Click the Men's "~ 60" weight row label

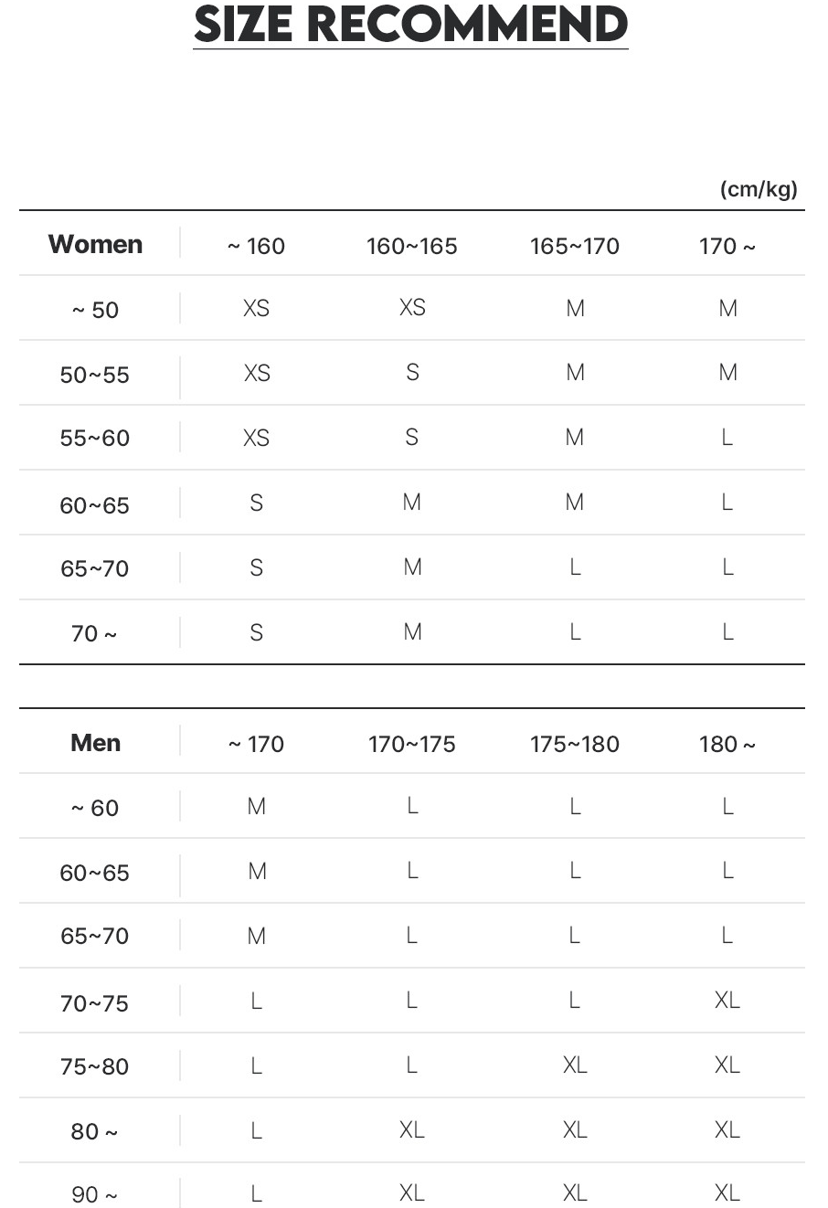[x=95, y=808]
